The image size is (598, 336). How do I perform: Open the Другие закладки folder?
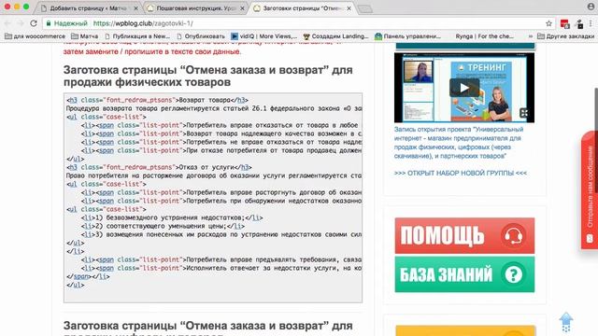pos(565,36)
